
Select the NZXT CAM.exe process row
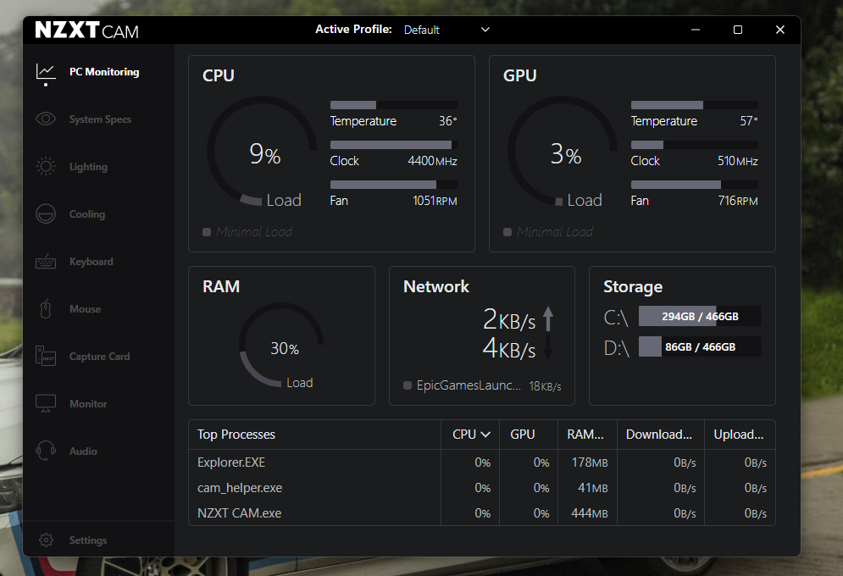click(x=482, y=513)
